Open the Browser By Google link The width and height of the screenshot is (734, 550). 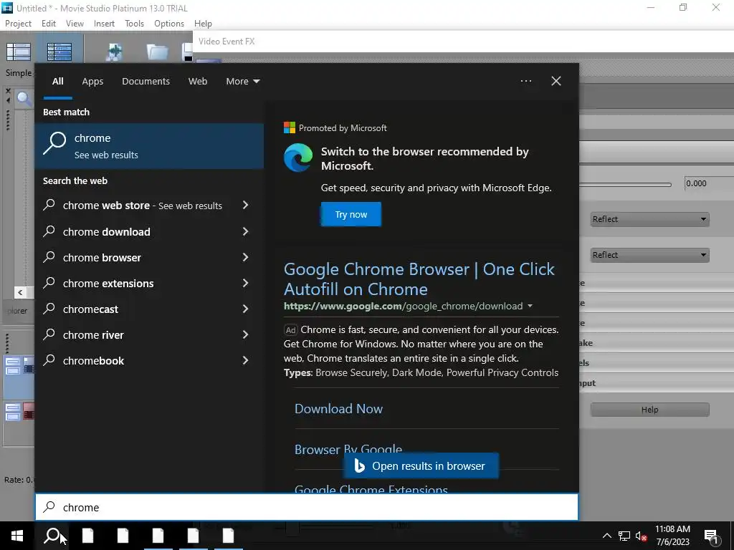348,448
